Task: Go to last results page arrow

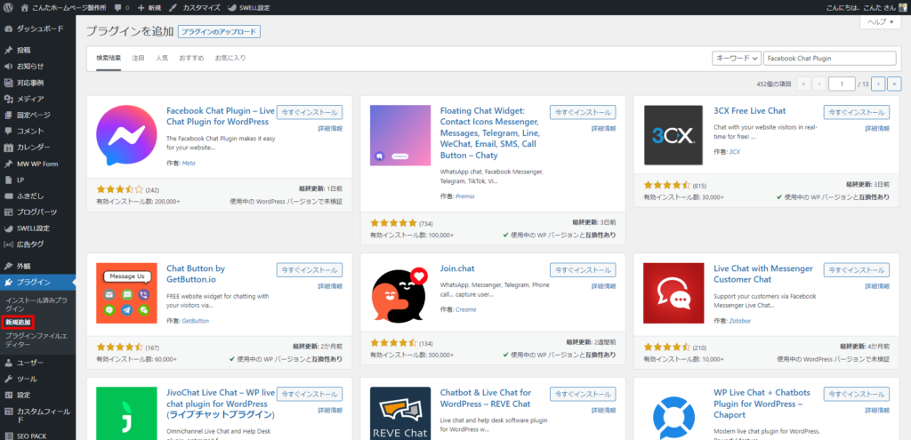Action: pyautogui.click(x=894, y=84)
